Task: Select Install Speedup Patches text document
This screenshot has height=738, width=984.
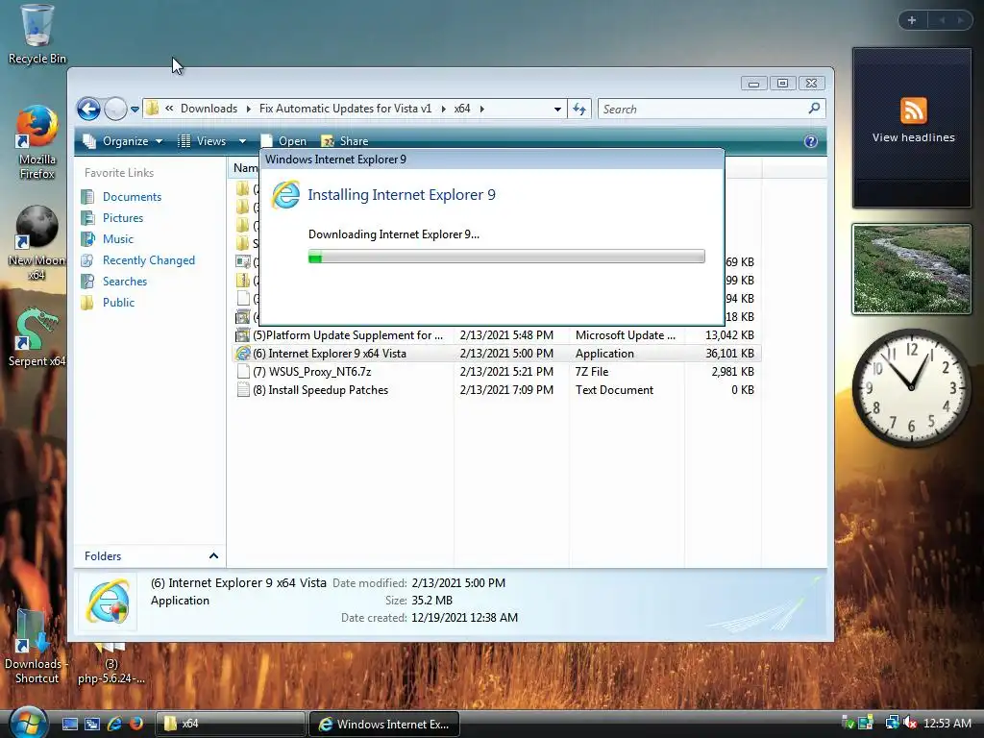Action: tap(496, 390)
